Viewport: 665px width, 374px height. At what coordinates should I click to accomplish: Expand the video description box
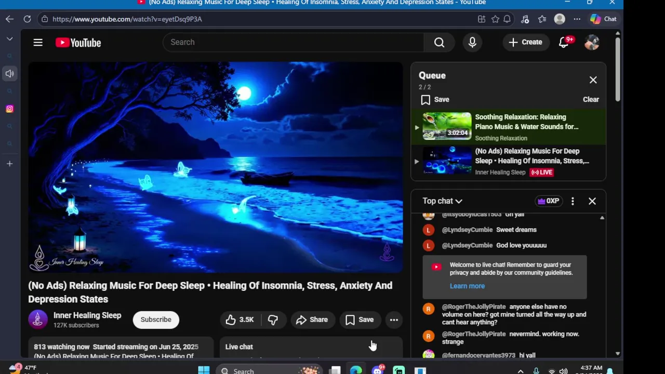pos(121,348)
